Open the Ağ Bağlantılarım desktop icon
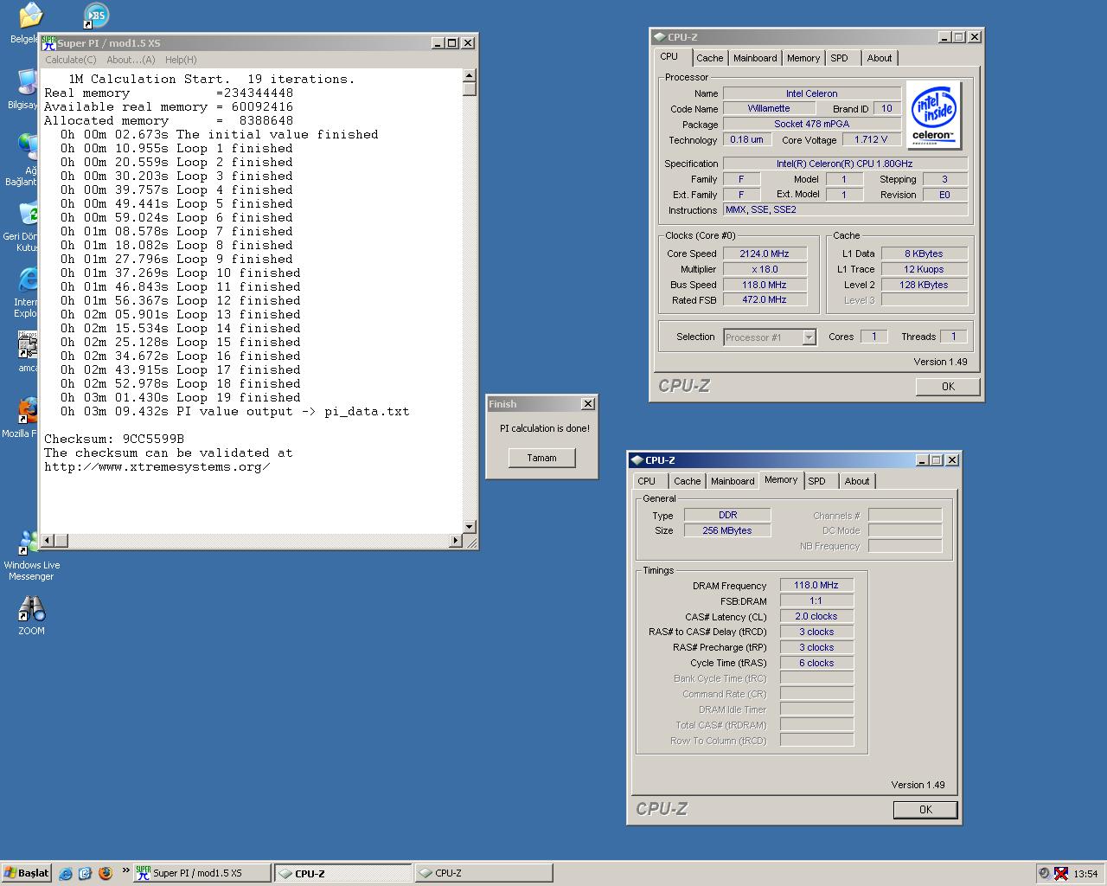1107x886 pixels. click(x=28, y=147)
